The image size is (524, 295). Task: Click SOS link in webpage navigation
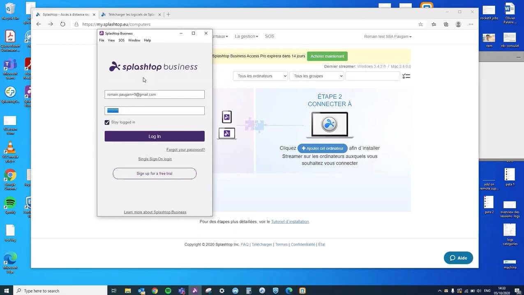point(270,36)
